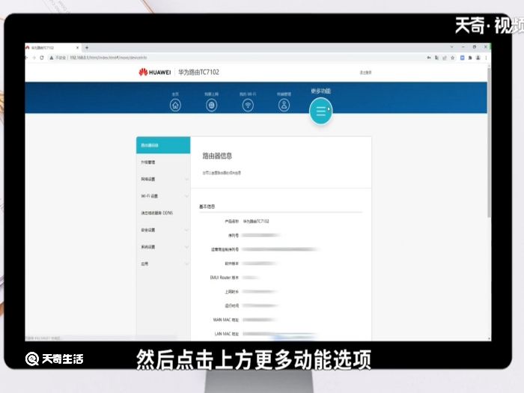Viewport: 524px width, 393px height.
Task: Click the share icon in the address bar
Action: [x=445, y=58]
